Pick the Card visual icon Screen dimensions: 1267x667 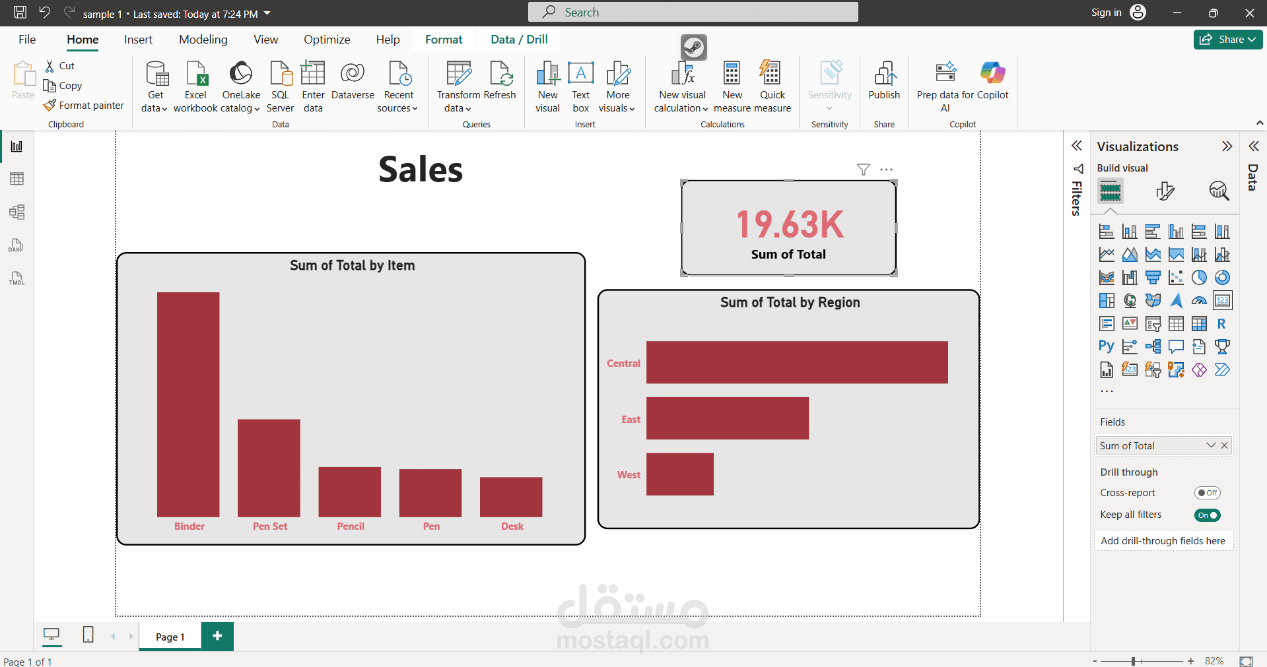click(1222, 301)
